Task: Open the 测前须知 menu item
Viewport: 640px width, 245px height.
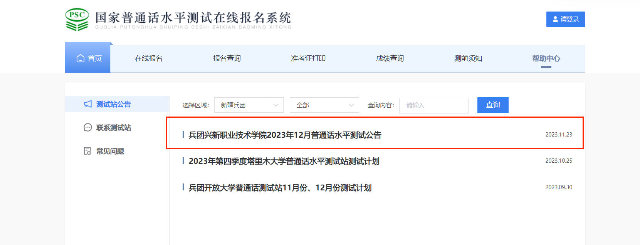Action: 468,58
